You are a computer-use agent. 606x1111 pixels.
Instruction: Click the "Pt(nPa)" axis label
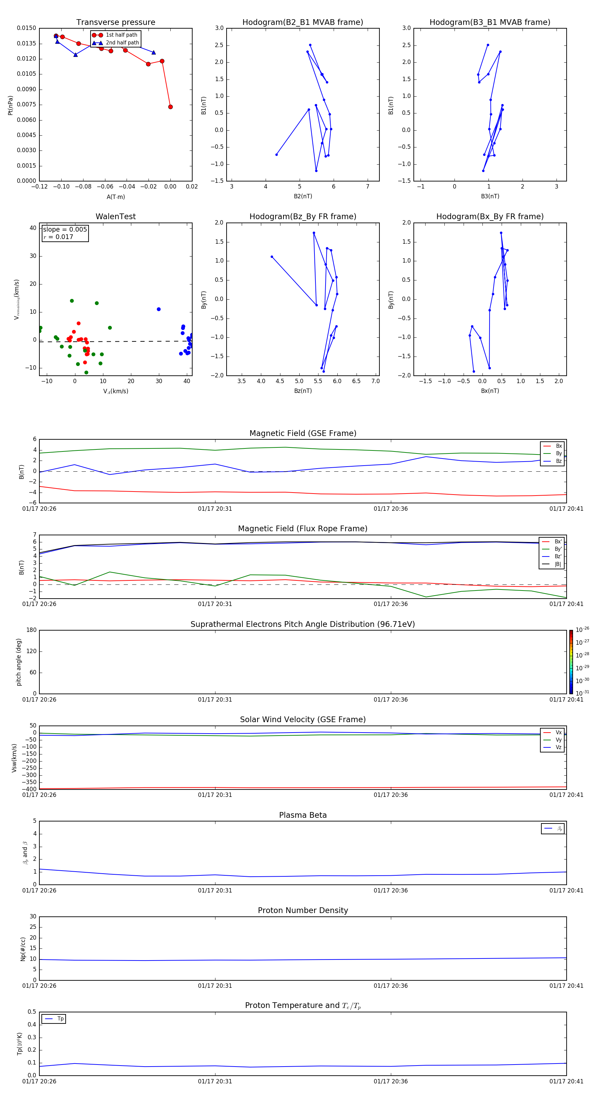coord(10,105)
